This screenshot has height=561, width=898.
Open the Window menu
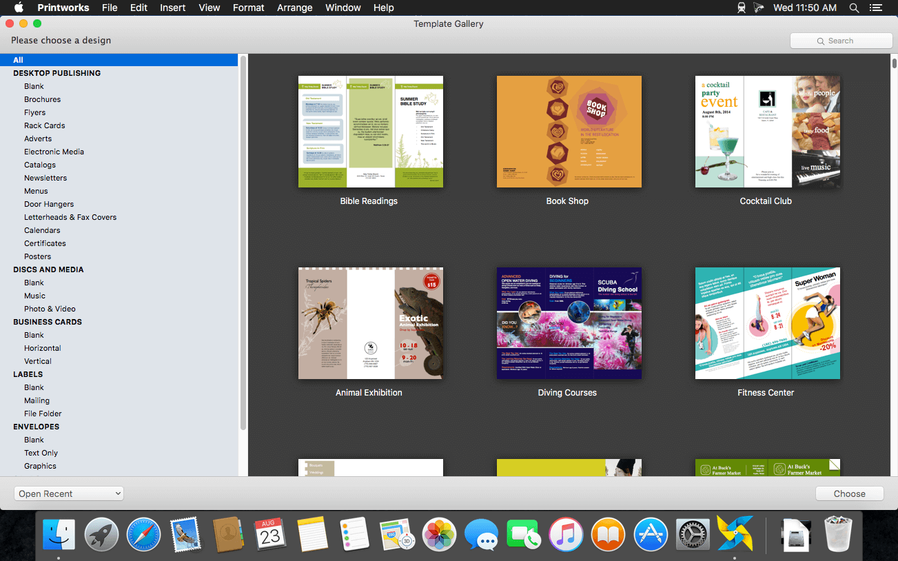click(343, 8)
